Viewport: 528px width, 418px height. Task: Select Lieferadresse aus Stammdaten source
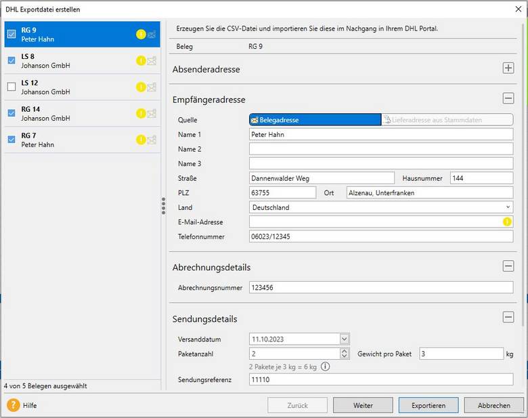[447, 120]
